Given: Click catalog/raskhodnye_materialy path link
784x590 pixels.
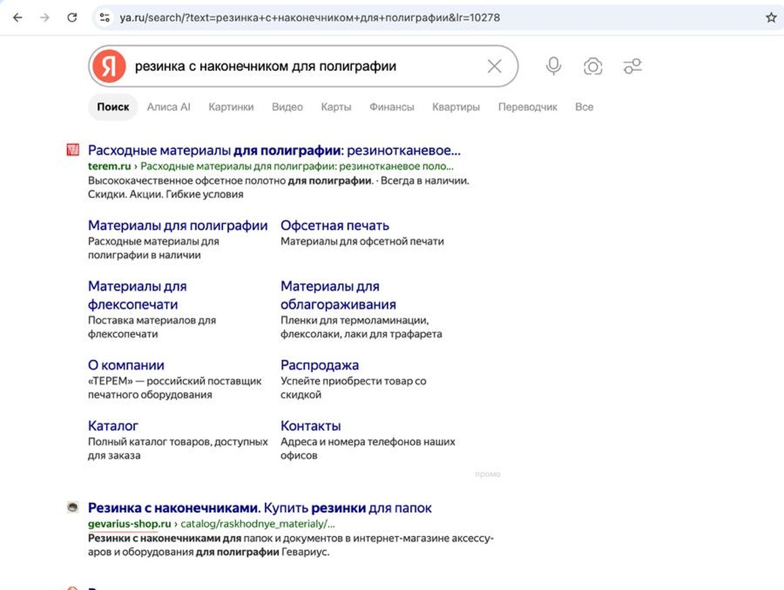Looking at the screenshot, I should click(x=258, y=524).
